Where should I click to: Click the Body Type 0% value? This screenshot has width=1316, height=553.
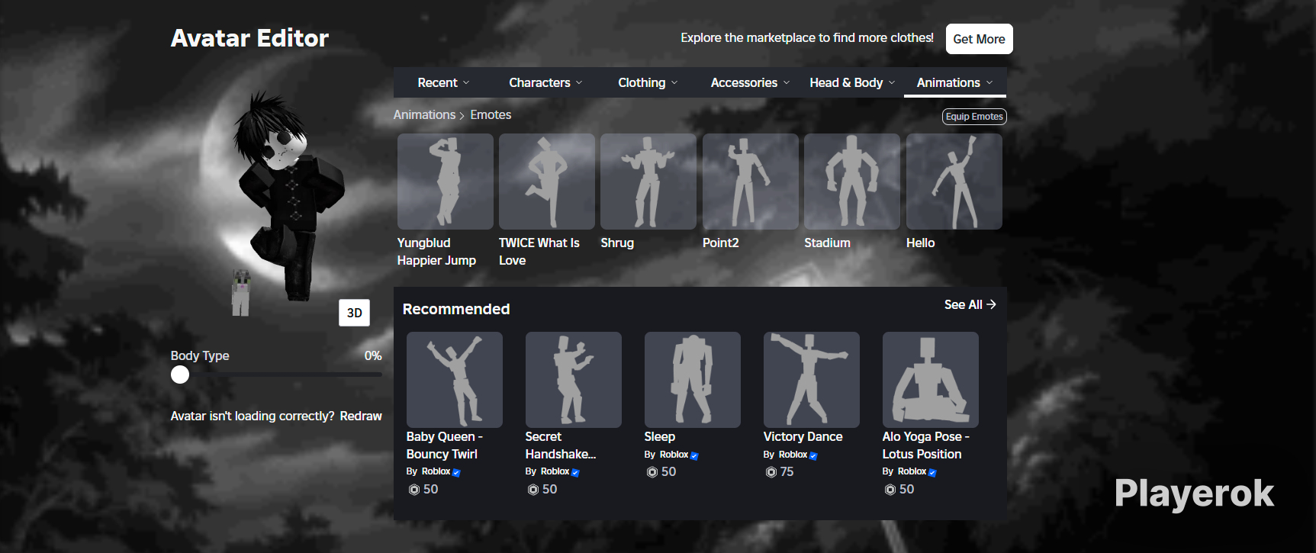pos(373,355)
